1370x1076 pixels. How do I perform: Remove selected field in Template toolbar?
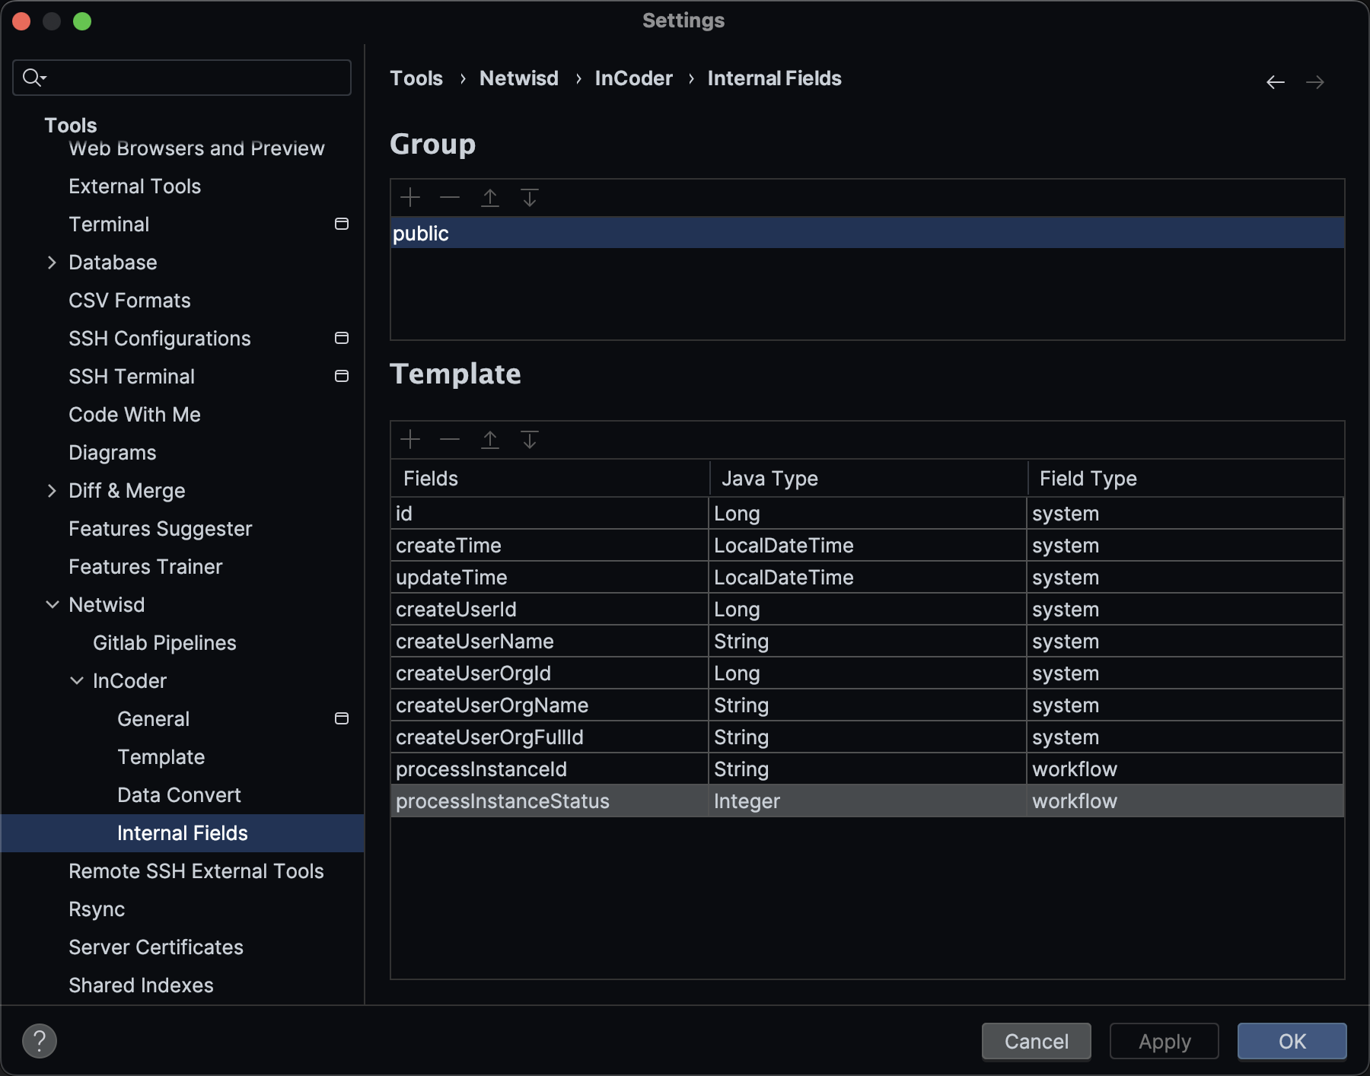(x=450, y=440)
